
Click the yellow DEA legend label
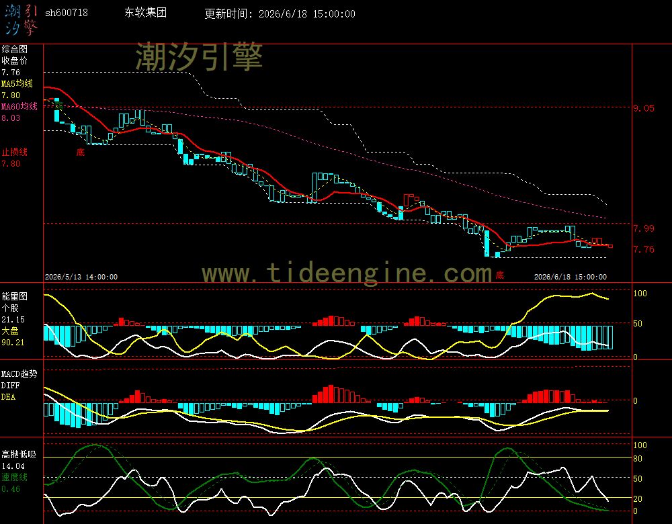8,397
